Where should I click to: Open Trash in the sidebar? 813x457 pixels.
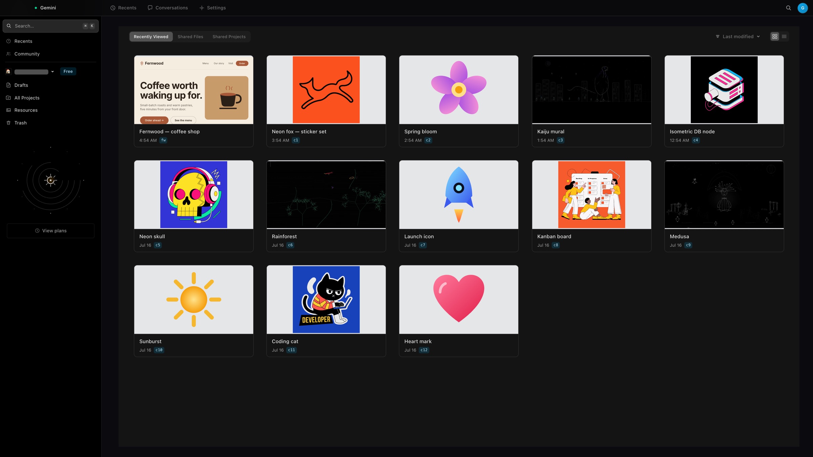pyautogui.click(x=50, y=123)
